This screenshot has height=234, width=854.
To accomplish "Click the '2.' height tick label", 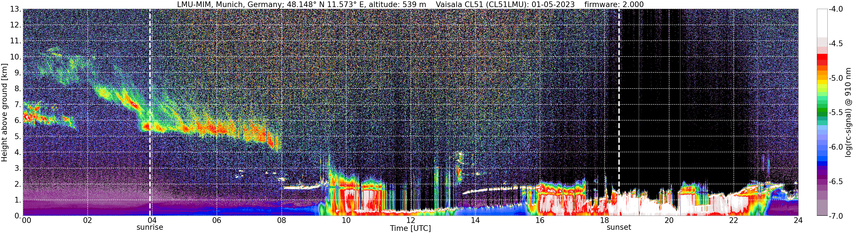I will pos(18,184).
